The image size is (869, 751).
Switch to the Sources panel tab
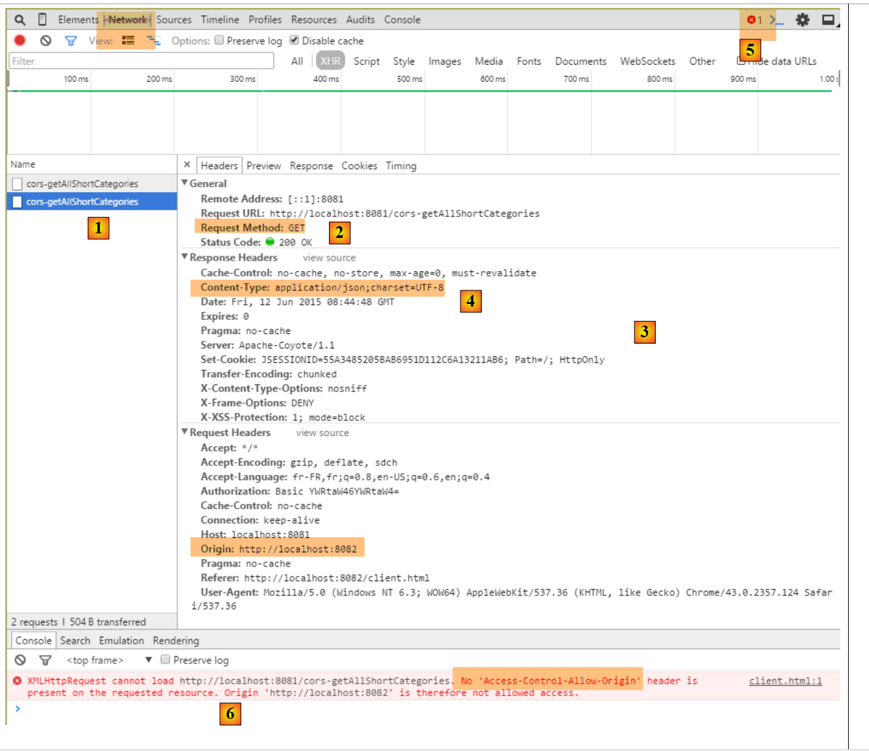click(174, 20)
